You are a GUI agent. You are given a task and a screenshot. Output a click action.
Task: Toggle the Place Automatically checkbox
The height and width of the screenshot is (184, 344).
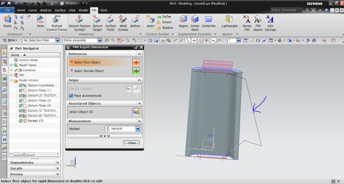(x=71, y=95)
